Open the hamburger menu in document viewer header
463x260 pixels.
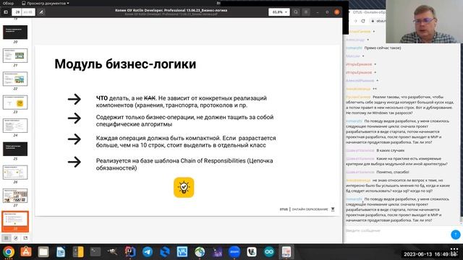point(306,12)
